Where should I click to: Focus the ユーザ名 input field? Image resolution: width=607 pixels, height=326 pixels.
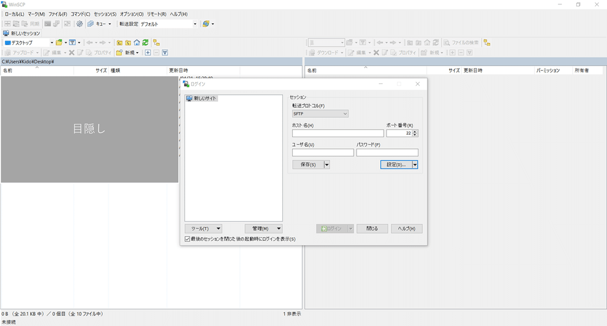(323, 152)
